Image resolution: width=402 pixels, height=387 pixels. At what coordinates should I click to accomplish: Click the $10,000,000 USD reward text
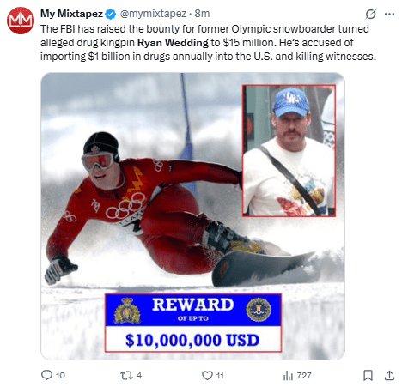click(x=192, y=340)
